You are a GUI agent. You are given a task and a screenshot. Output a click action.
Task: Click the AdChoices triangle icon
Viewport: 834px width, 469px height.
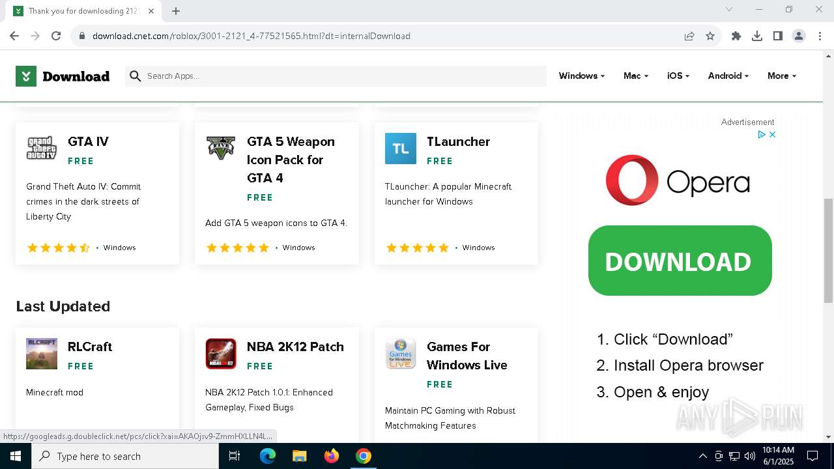762,135
